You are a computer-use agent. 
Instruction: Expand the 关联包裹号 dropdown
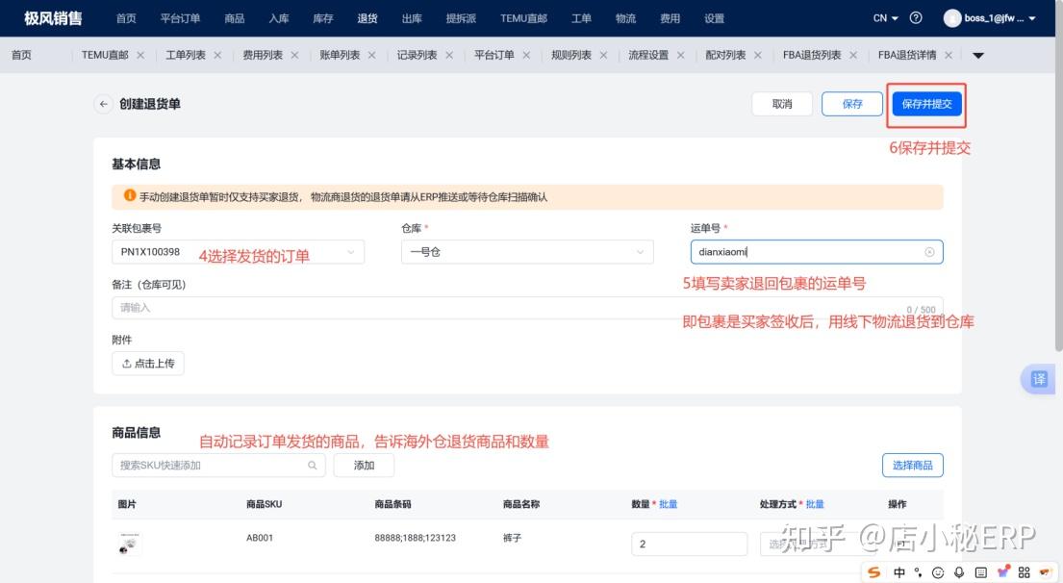pyautogui.click(x=351, y=252)
